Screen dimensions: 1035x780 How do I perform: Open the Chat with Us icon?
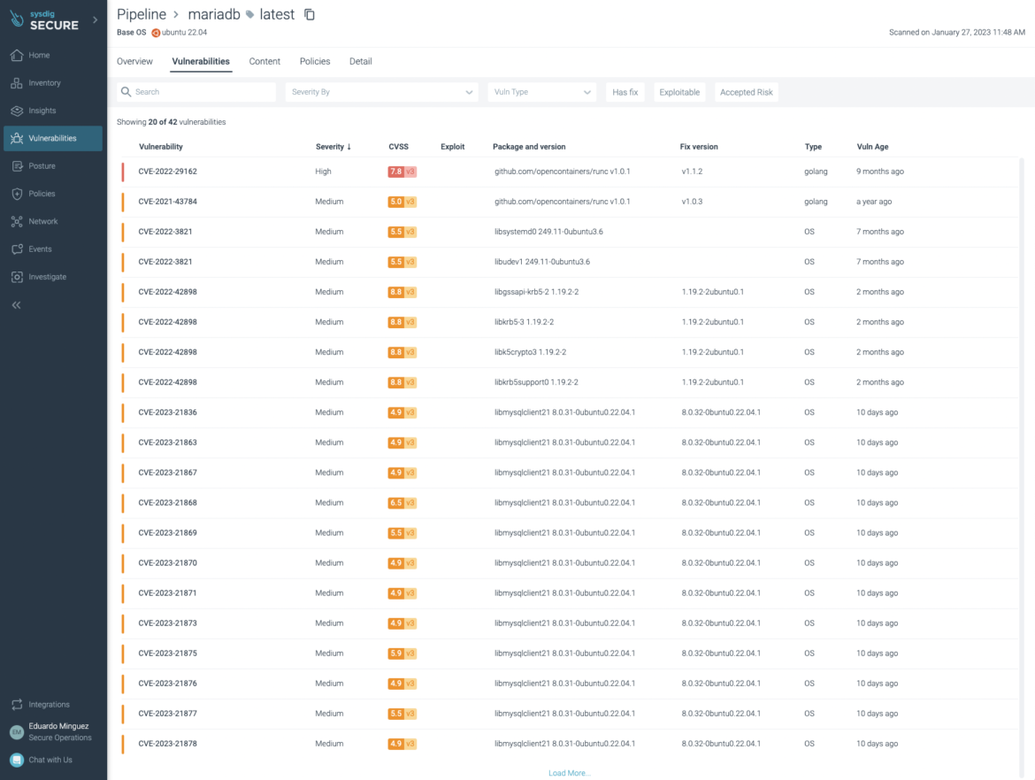tap(17, 761)
